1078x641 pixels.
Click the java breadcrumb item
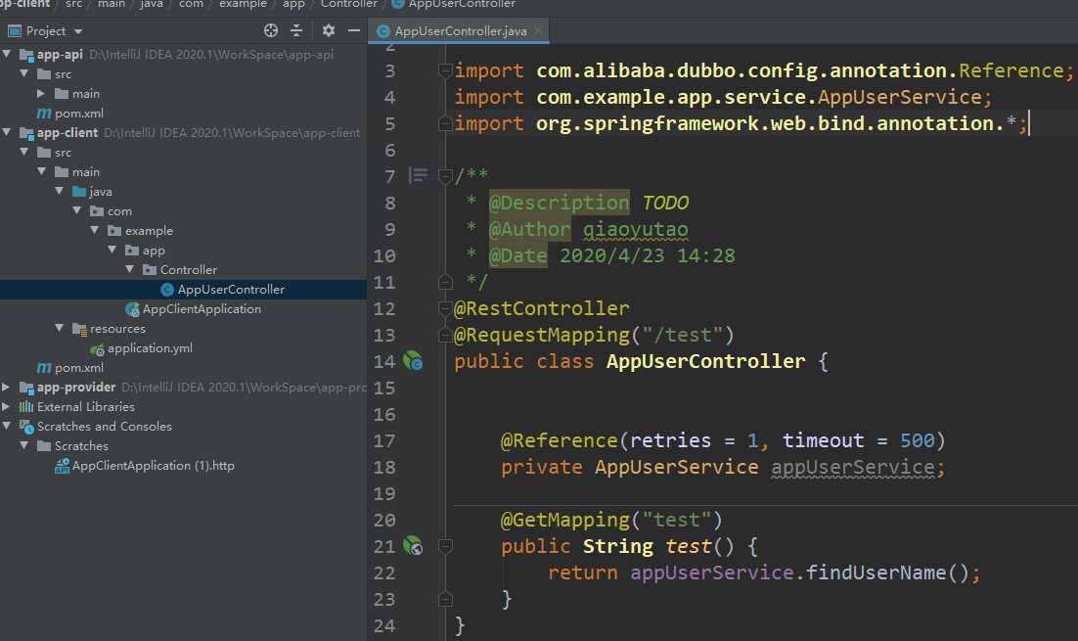[x=152, y=4]
